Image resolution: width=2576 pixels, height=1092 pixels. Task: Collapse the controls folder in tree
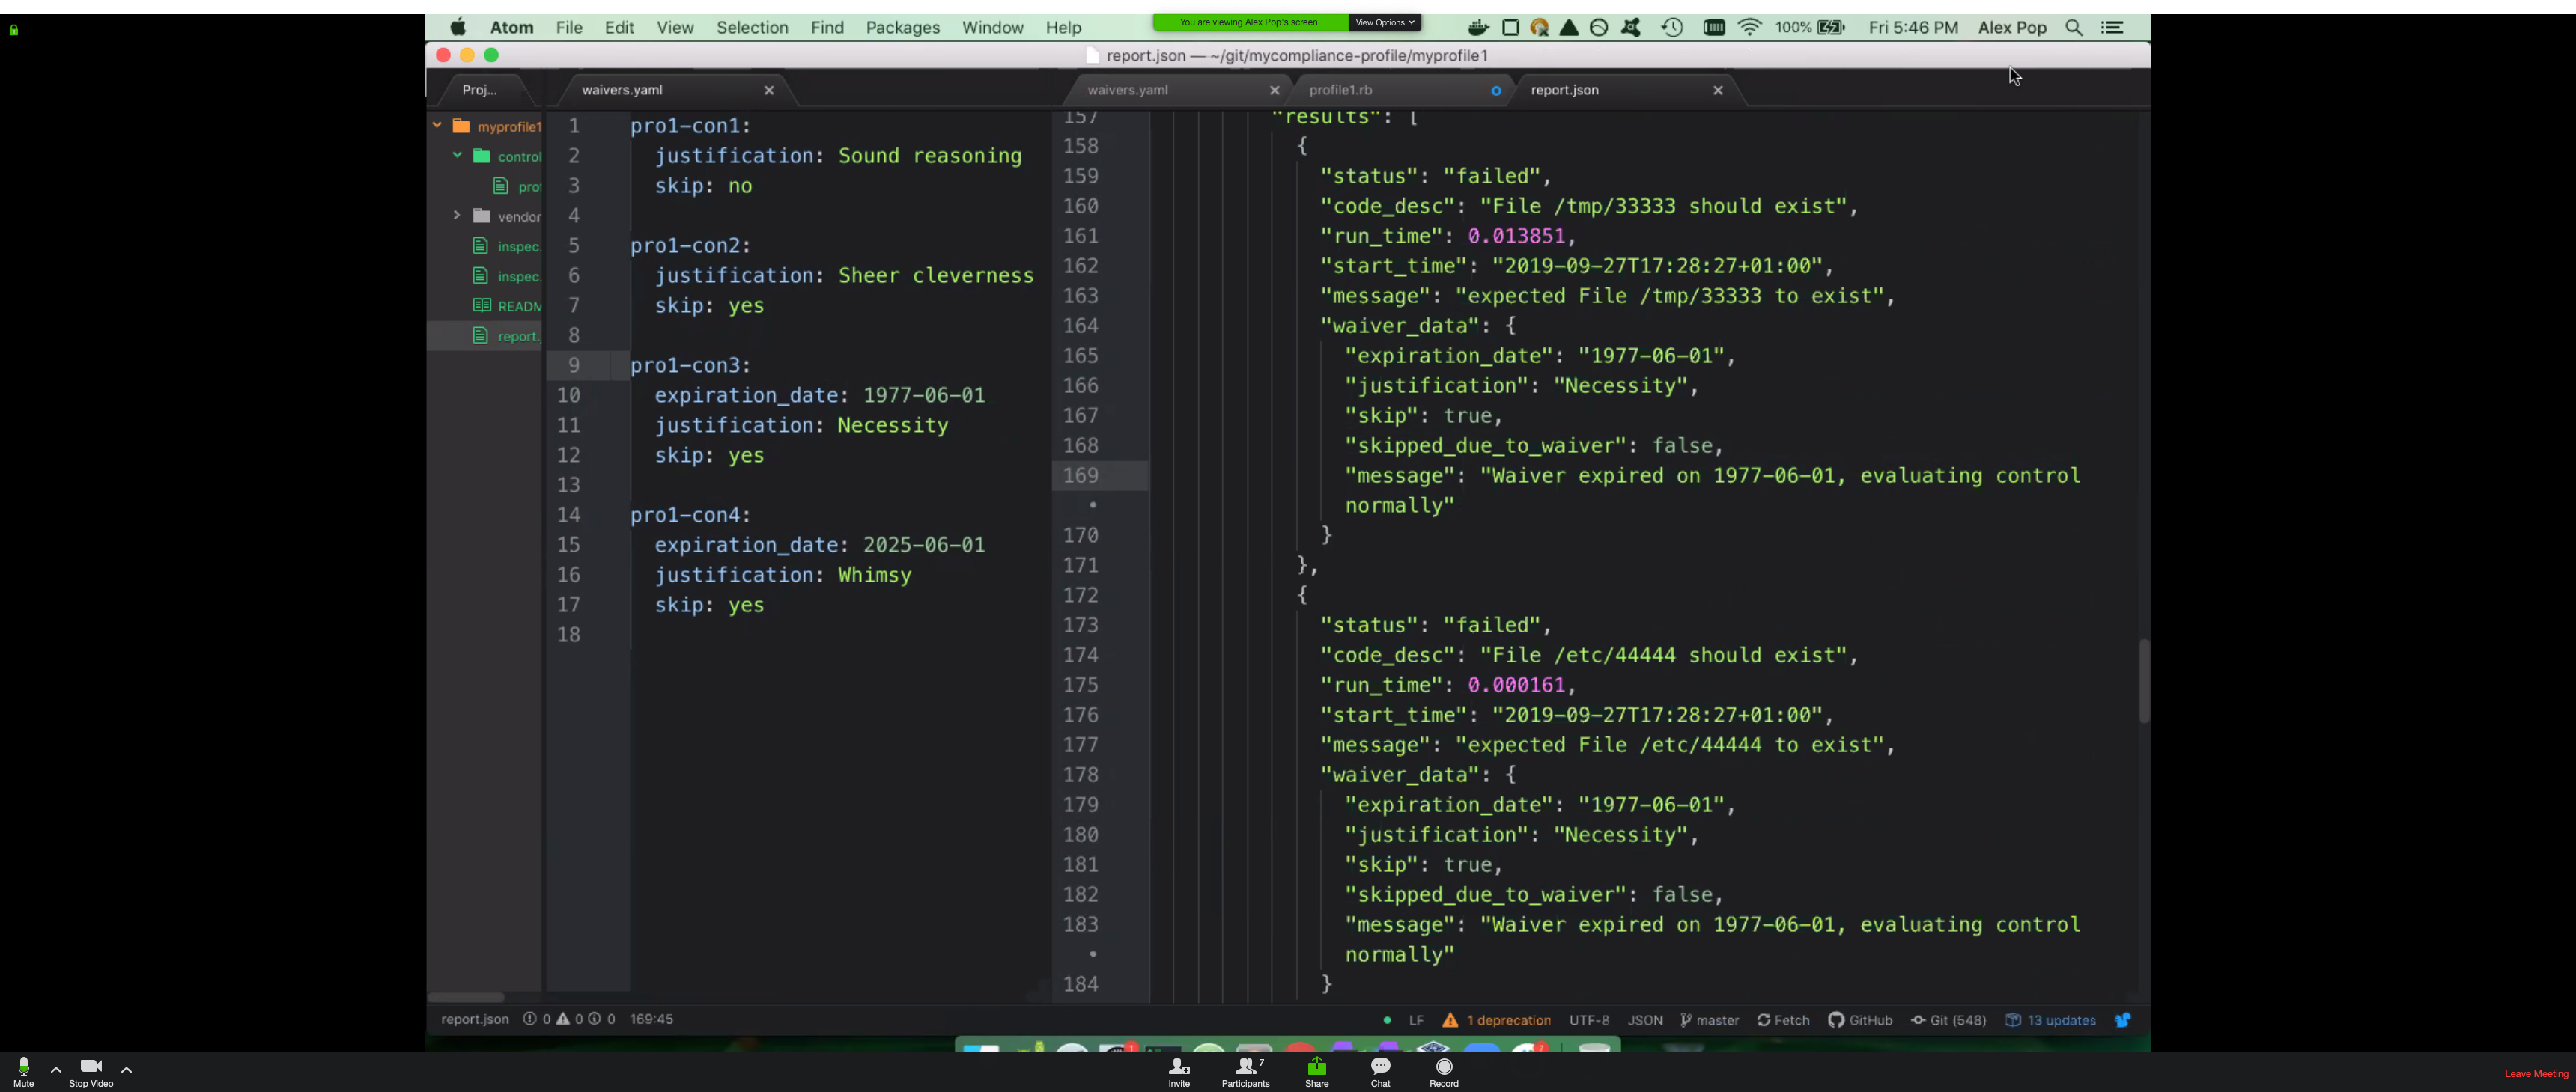click(x=457, y=156)
